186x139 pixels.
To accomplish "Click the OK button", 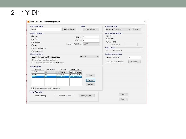I will [x=123, y=95].
